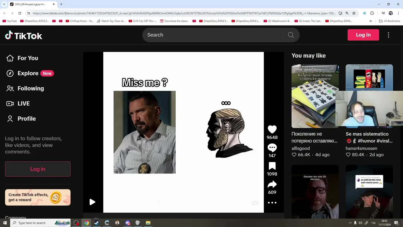The image size is (403, 227).
Task: Click the TikTok URL address bar
Action: (x=184, y=13)
